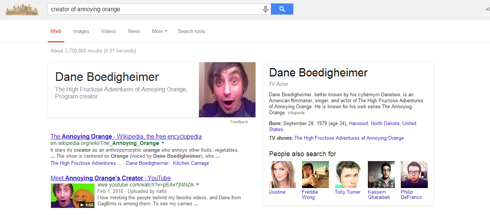This screenshot has width=490, height=215.
Task: Switch to the Images tab
Action: click(81, 31)
